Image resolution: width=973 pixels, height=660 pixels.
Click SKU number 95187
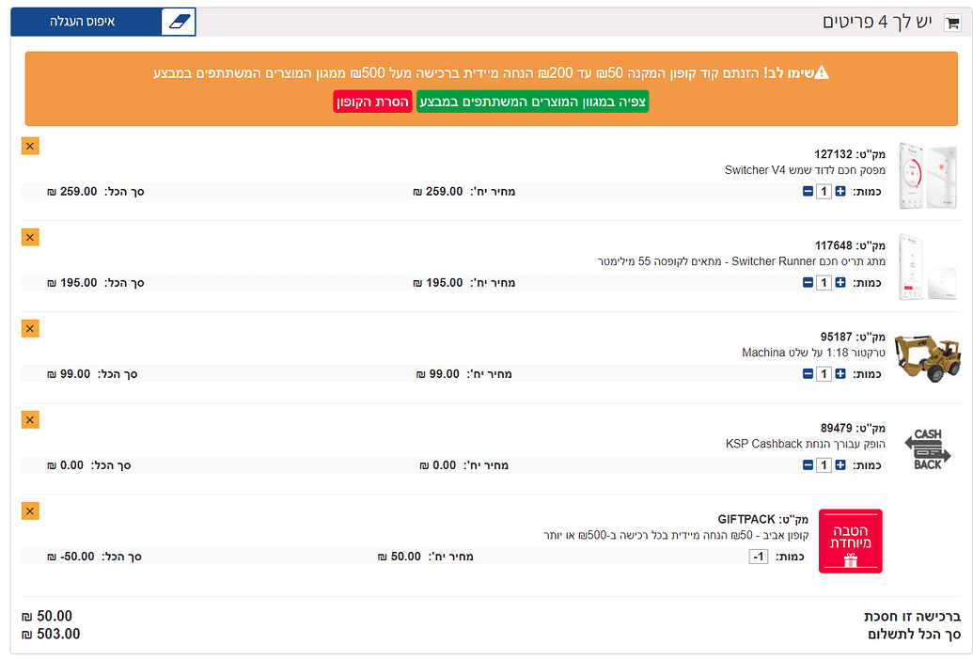(837, 337)
